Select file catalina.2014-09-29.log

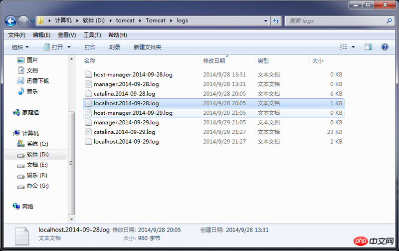213,132
